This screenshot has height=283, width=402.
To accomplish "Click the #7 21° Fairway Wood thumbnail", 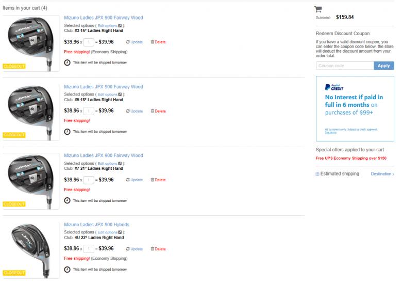I will pos(30,178).
